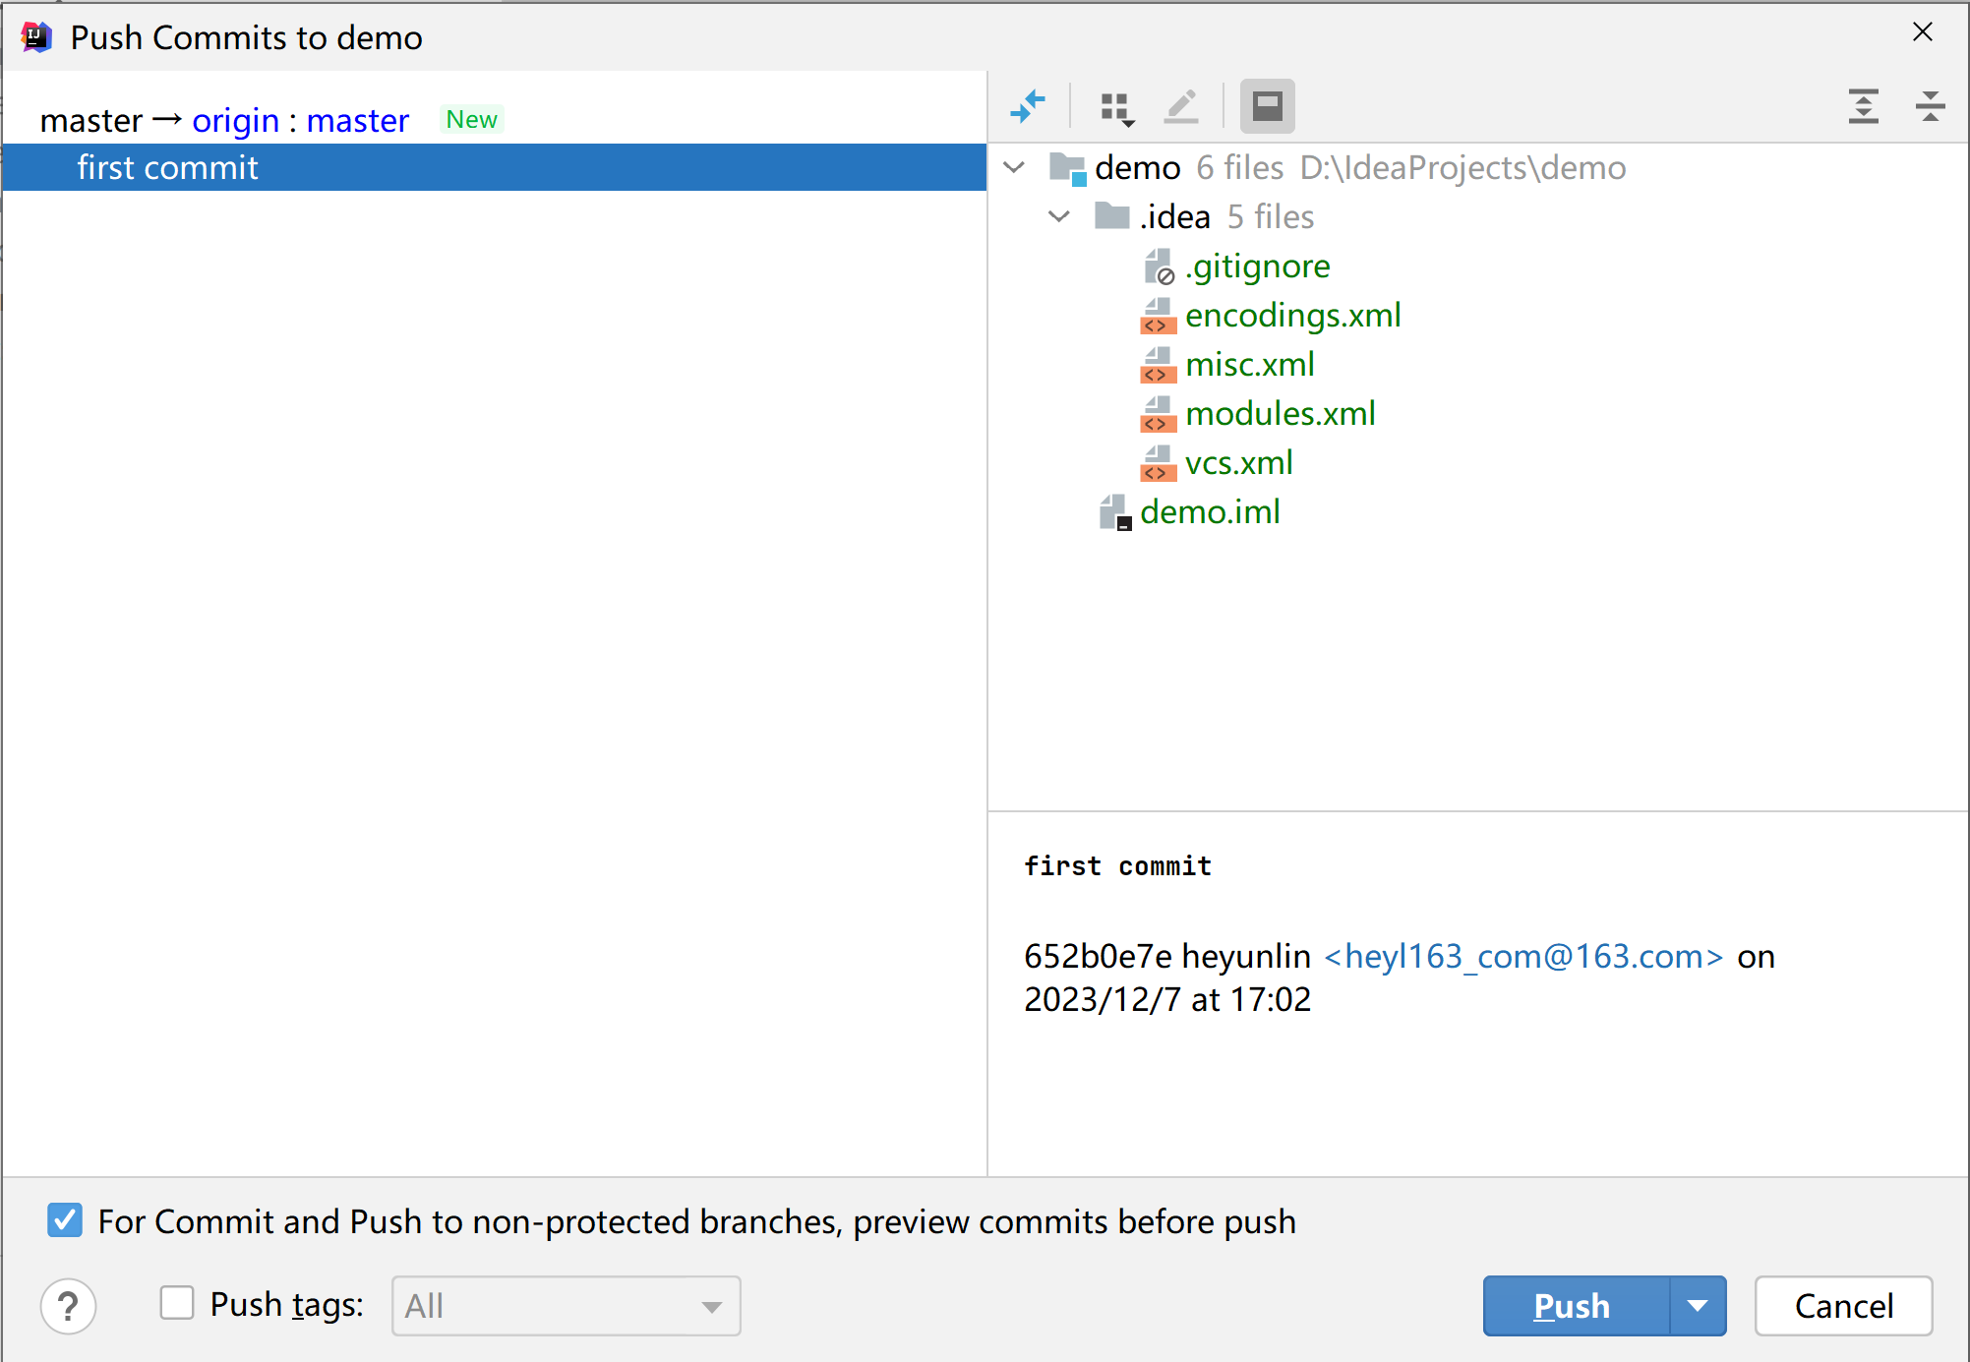Image resolution: width=1970 pixels, height=1362 pixels.
Task: Select the .gitignore file
Action: pyautogui.click(x=1257, y=266)
